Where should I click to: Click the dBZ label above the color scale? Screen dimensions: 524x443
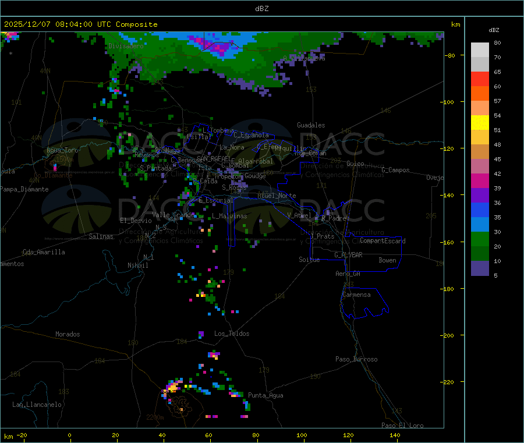click(494, 30)
